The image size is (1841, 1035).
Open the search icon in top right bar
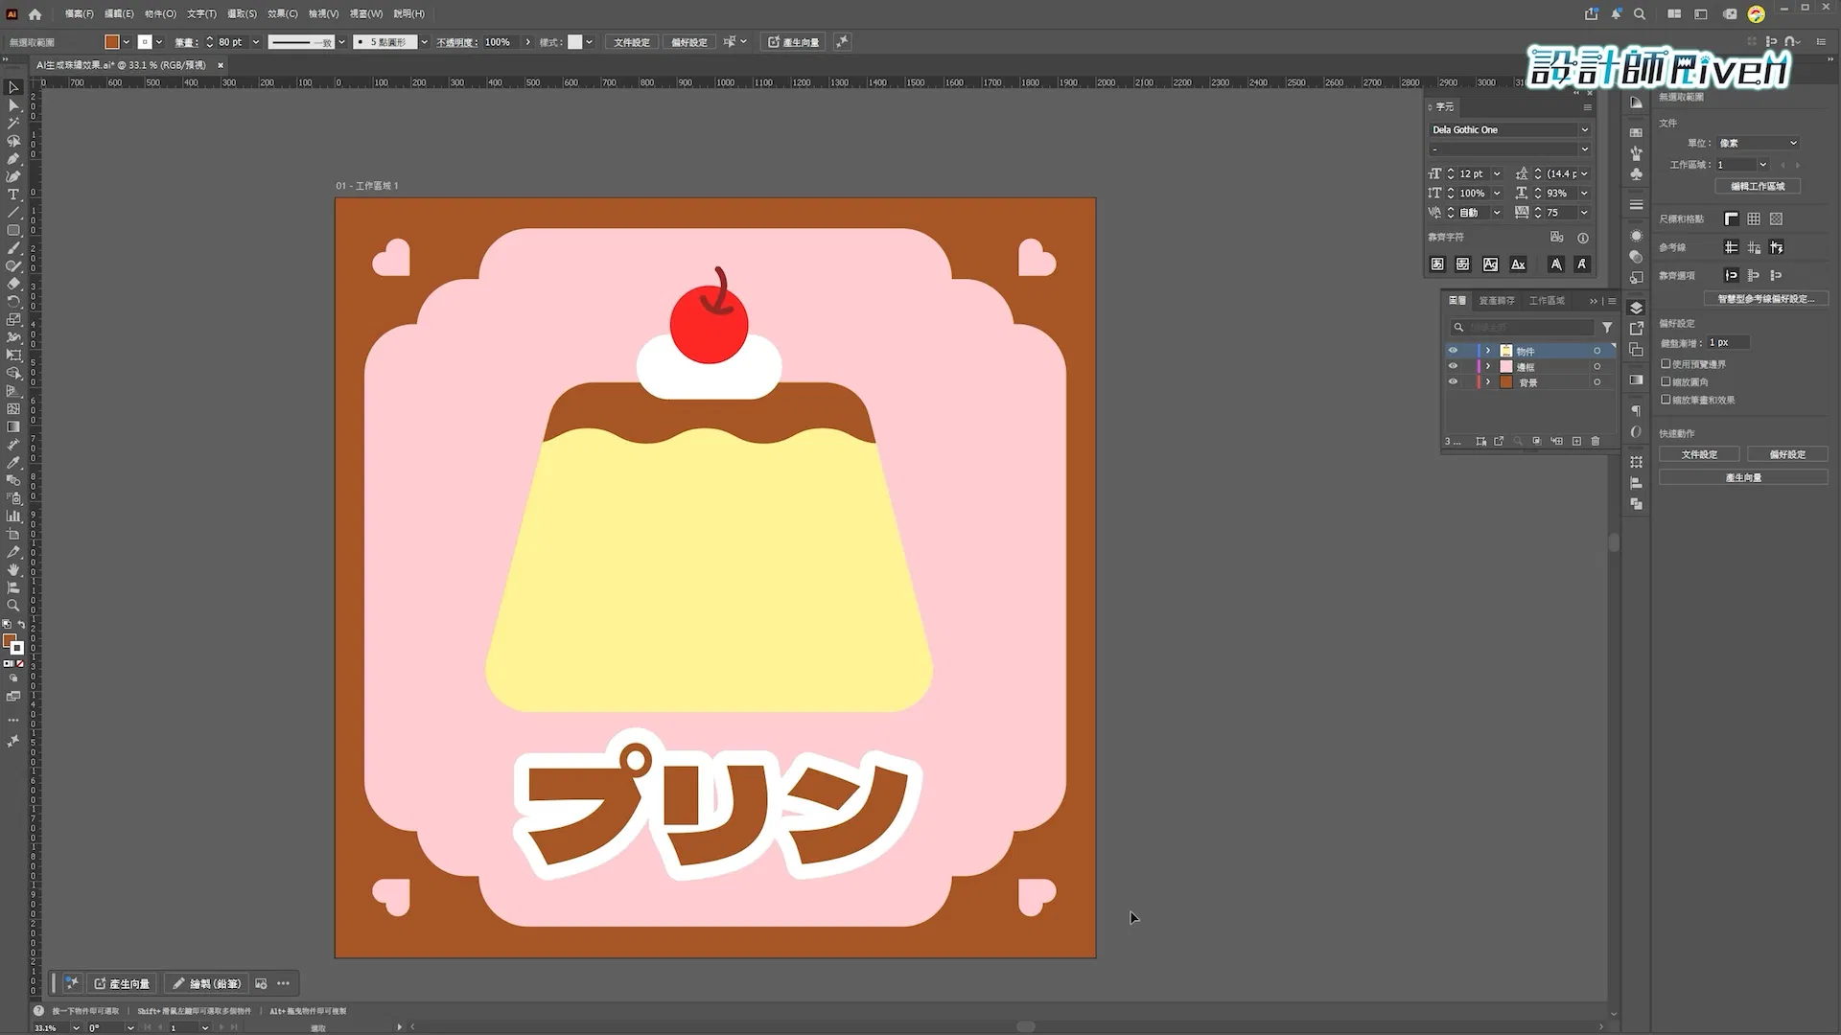coord(1640,14)
